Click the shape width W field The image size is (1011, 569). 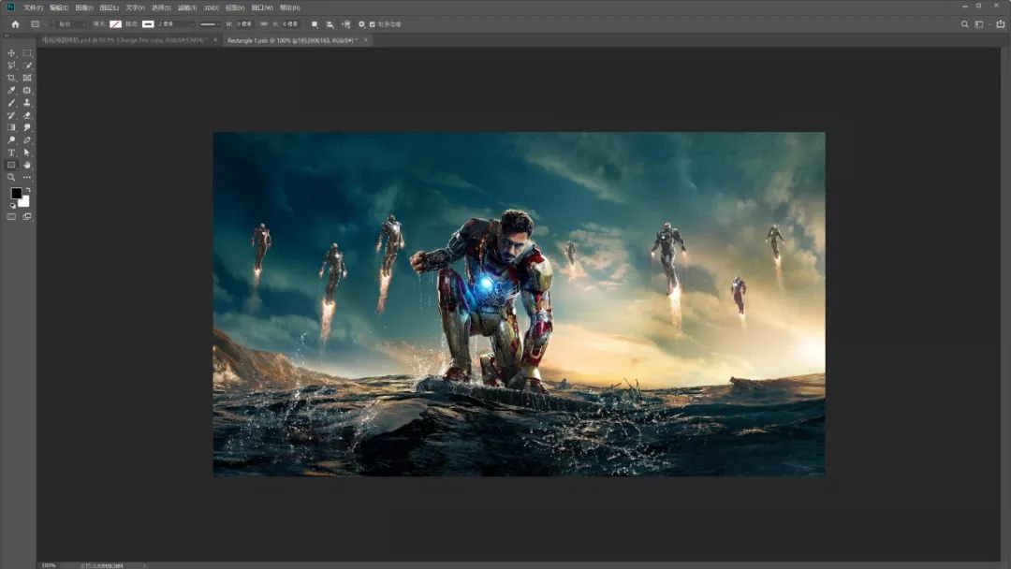[x=244, y=24]
